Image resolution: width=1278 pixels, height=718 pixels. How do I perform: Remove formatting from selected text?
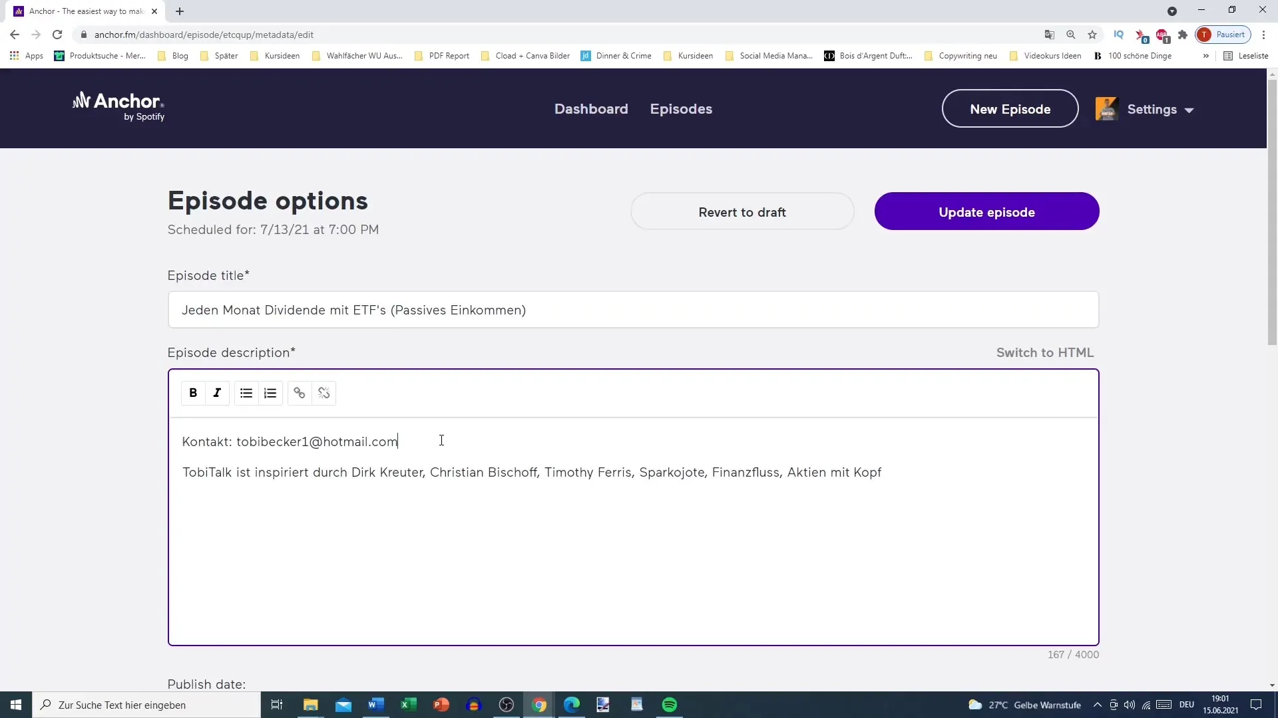[x=324, y=393]
